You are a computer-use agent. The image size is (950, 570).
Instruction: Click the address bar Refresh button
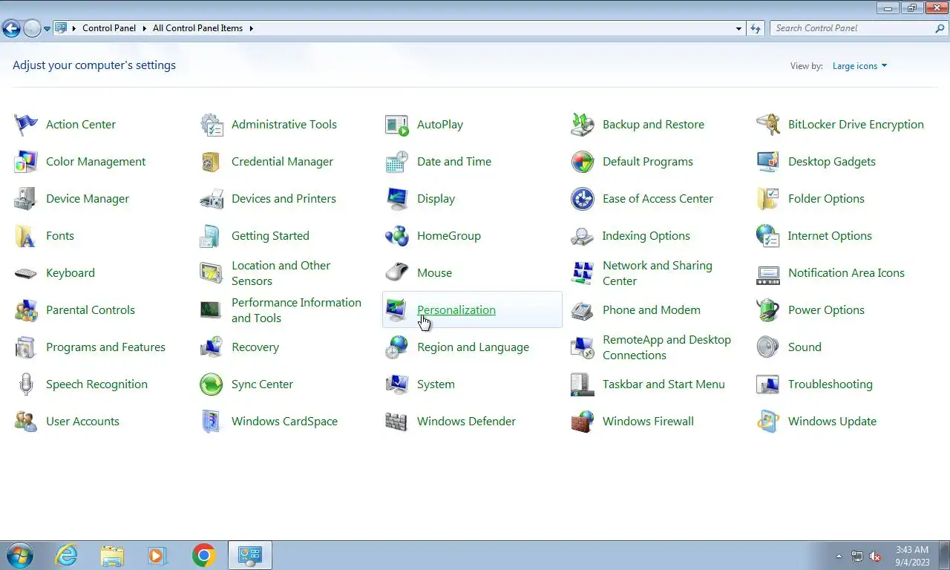pyautogui.click(x=756, y=28)
